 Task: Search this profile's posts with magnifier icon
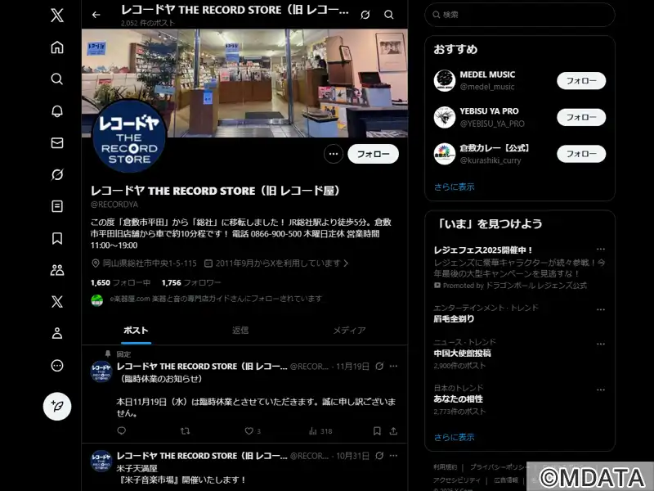click(x=389, y=15)
